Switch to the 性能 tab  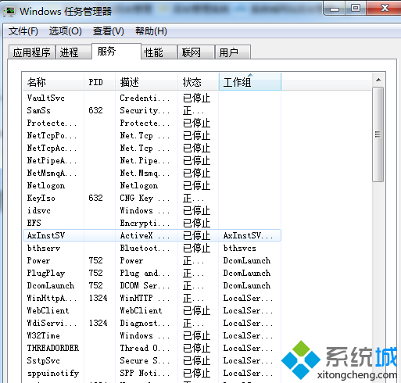pos(159,52)
